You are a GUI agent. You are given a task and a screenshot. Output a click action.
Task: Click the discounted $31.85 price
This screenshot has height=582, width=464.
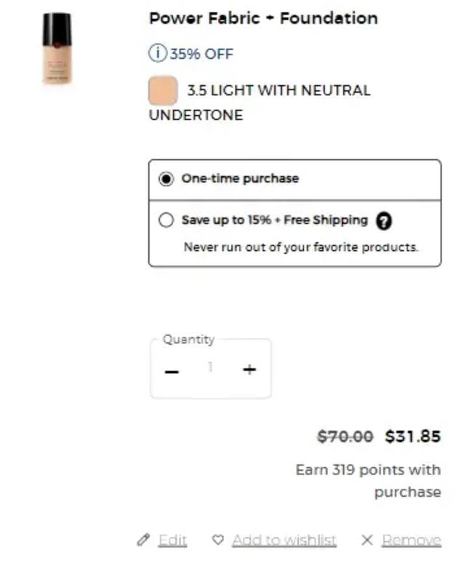point(412,436)
